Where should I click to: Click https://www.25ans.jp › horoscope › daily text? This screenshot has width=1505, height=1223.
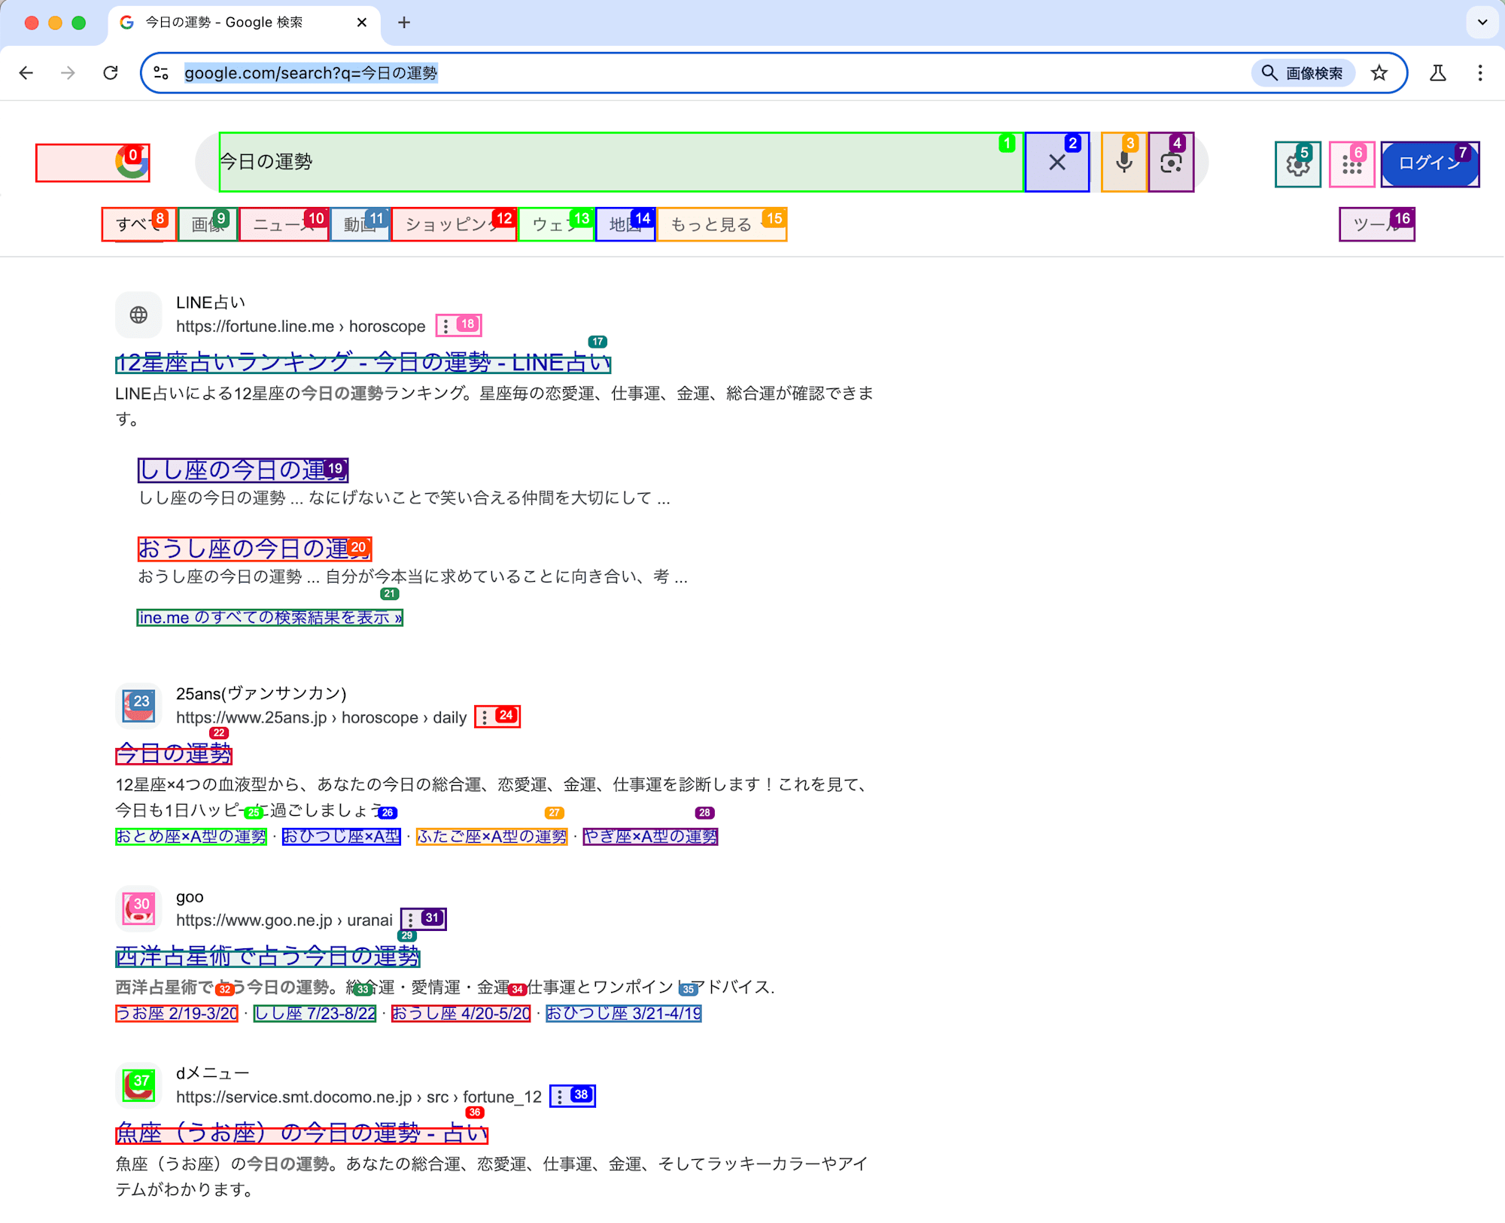[x=321, y=718]
